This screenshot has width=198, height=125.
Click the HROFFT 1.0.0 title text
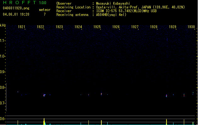[25, 2]
